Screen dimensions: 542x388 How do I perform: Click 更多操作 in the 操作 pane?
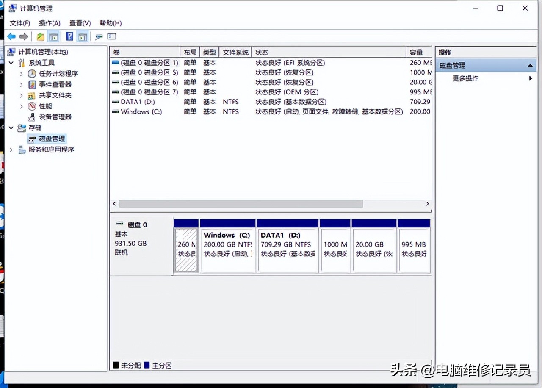click(x=465, y=78)
